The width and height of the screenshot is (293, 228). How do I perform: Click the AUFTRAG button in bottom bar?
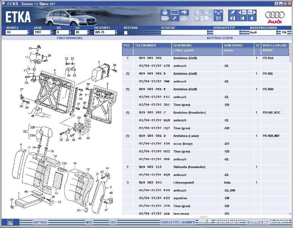coord(40,222)
